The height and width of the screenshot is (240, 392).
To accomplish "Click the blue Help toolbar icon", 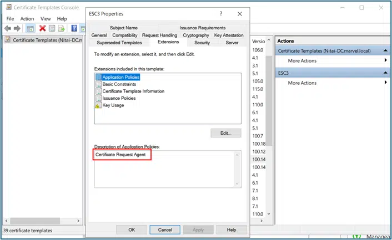I will pyautogui.click(x=73, y=28).
